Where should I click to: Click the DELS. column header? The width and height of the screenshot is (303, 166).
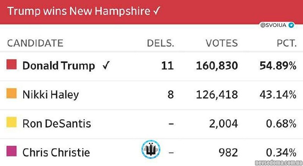point(160,43)
